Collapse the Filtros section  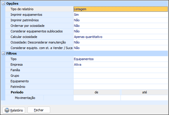tap(4, 53)
